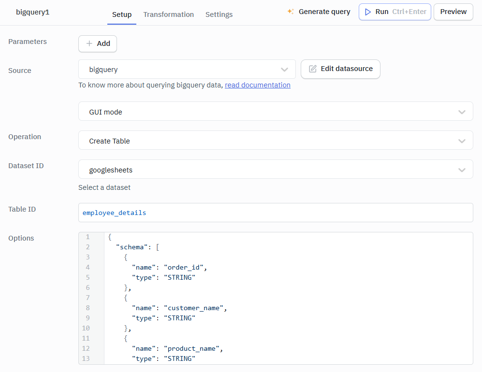
Task: Switch to the Transformation tab
Action: (x=168, y=14)
